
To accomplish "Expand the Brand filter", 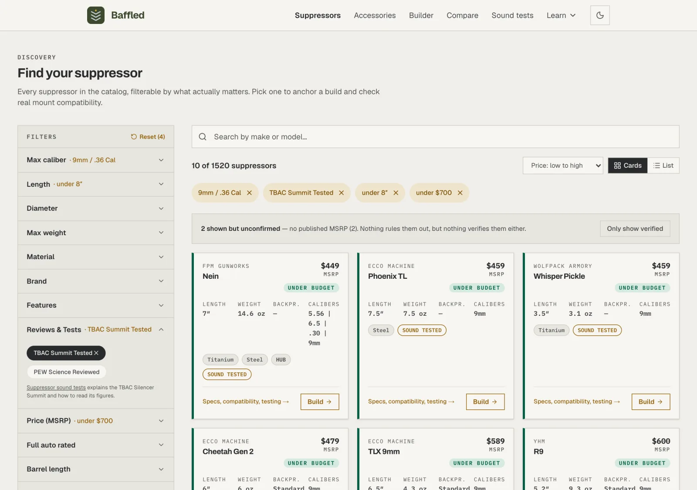I will [96, 281].
